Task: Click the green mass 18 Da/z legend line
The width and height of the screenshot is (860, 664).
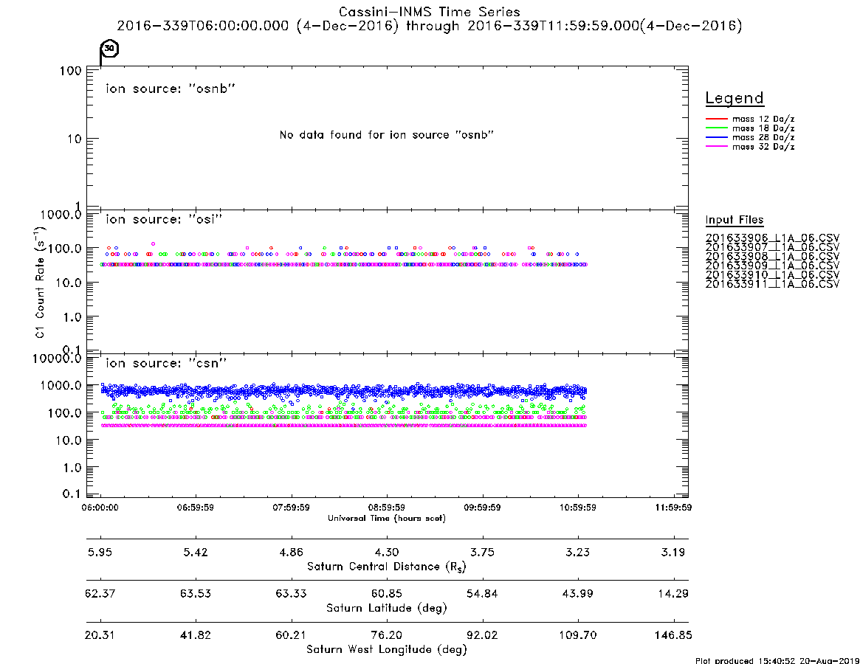Action: (716, 128)
